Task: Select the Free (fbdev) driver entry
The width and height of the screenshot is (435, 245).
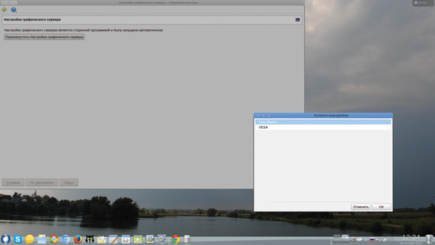Action: (324, 122)
